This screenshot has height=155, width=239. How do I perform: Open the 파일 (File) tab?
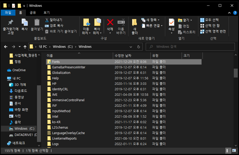click(x=8, y=13)
